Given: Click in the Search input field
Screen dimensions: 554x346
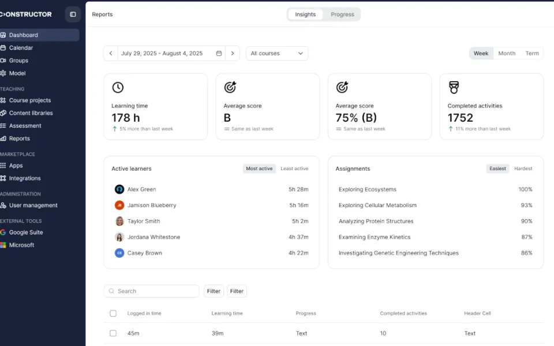Looking at the screenshot, I should pyautogui.click(x=152, y=291).
